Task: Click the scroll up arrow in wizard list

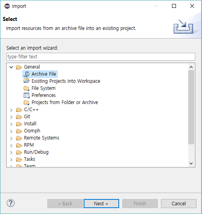Action: (191, 67)
